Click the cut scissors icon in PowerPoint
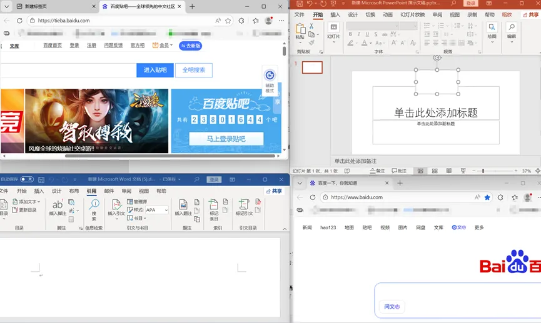The width and height of the screenshot is (541, 323). coord(311,26)
